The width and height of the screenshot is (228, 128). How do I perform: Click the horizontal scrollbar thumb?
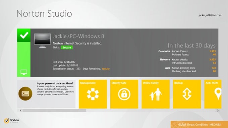tap(54, 111)
